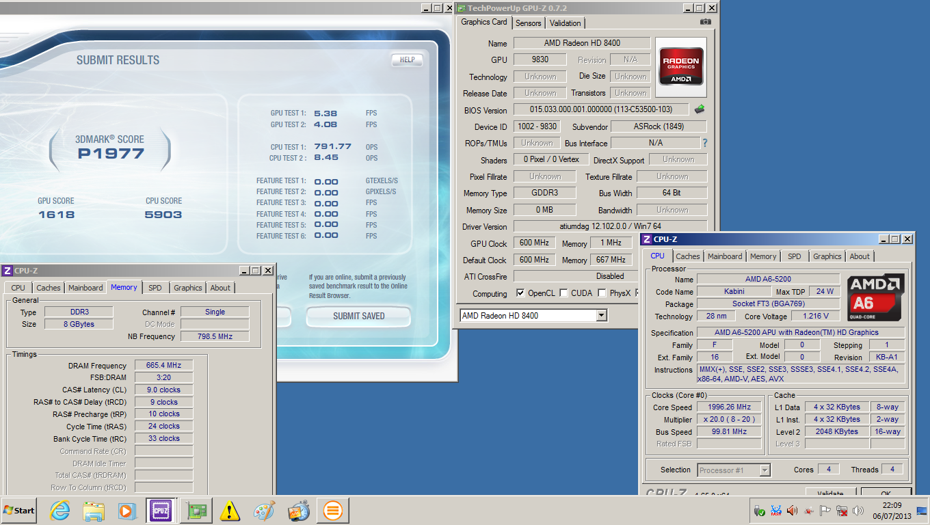Open Windows Explorer folder on the taskbar

[94, 511]
